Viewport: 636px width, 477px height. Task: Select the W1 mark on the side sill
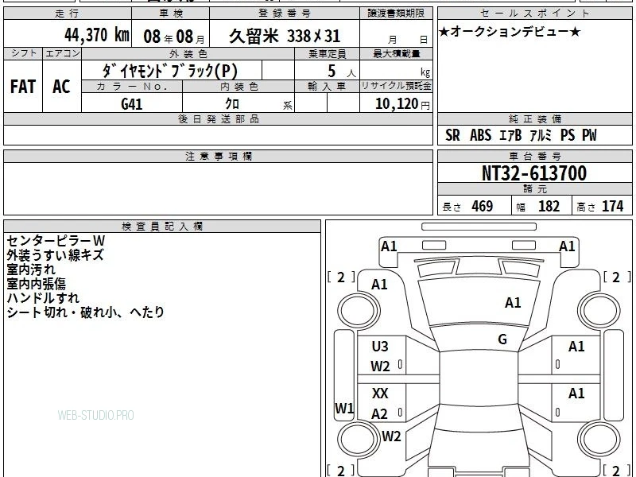coord(344,408)
